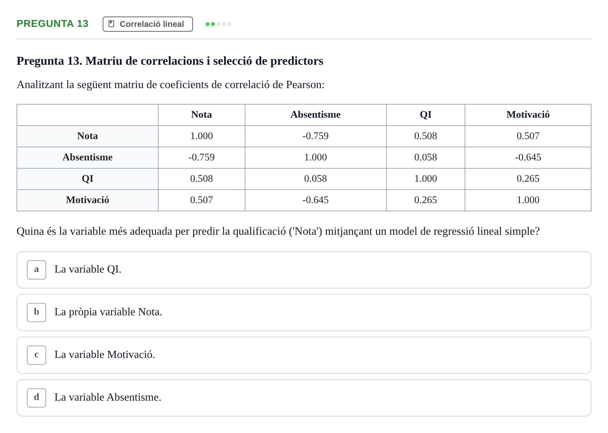Click the letter d option badge
The height and width of the screenshot is (433, 608).
click(x=37, y=398)
